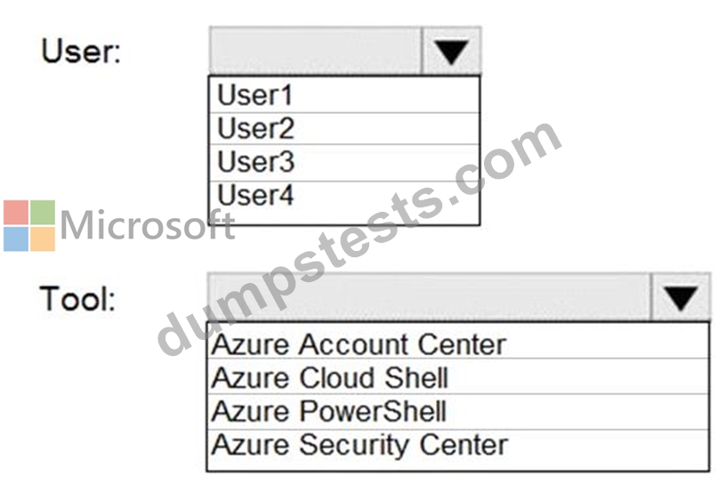Click the Microsoft wordmark text
Image resolution: width=718 pixels, height=477 pixels.
coord(148,224)
